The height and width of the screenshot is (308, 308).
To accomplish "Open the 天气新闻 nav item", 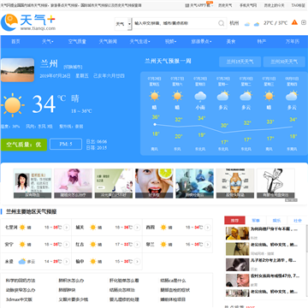I will click(108, 42).
